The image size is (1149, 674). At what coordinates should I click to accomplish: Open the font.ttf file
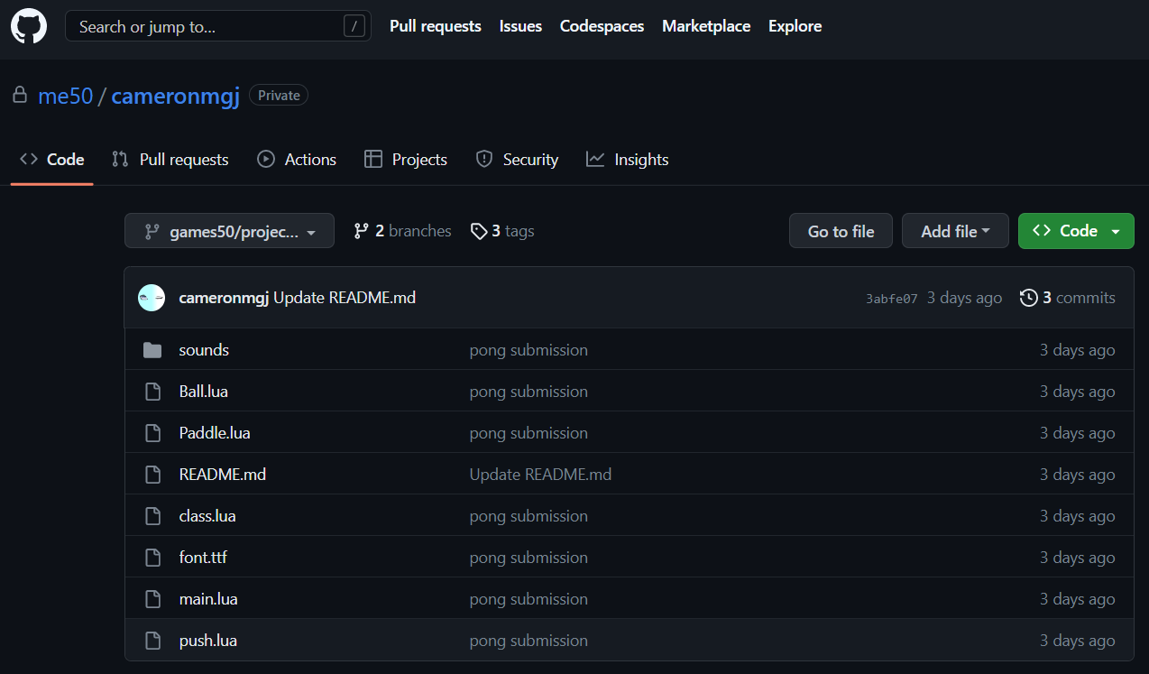tap(203, 558)
